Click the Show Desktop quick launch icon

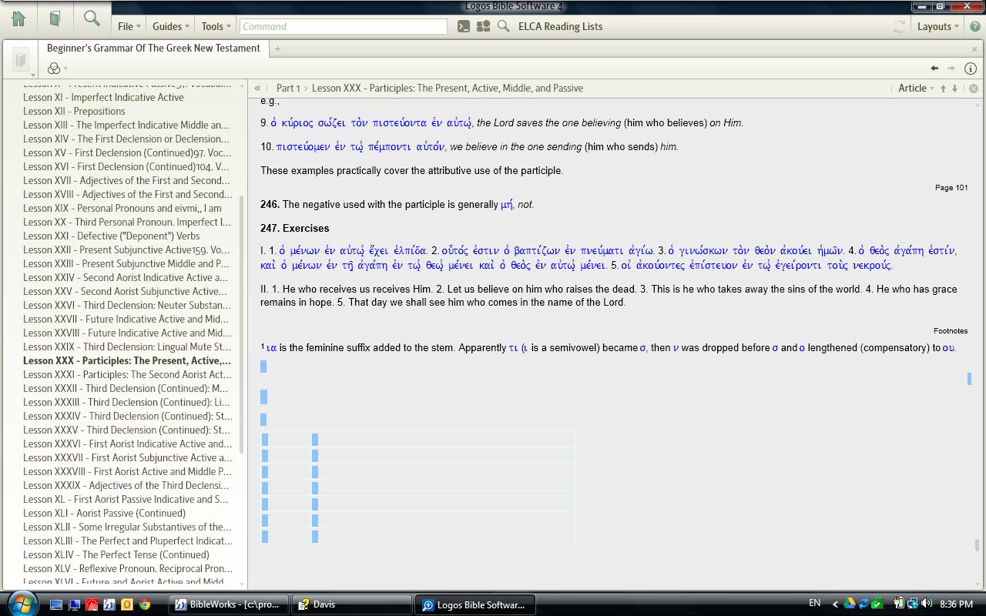pos(55,604)
